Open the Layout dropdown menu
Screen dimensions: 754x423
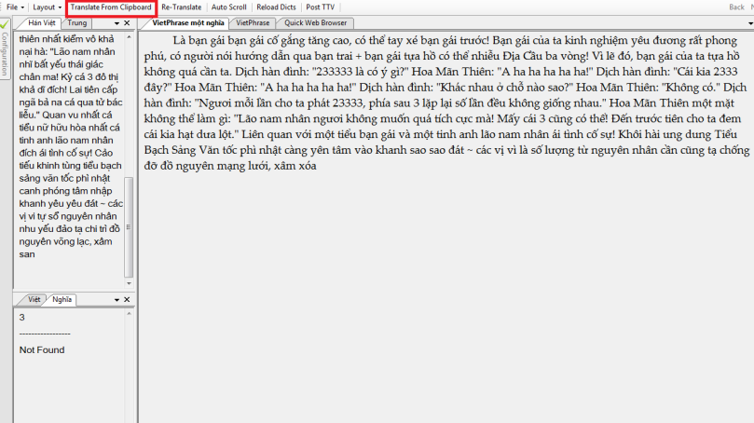(x=47, y=7)
